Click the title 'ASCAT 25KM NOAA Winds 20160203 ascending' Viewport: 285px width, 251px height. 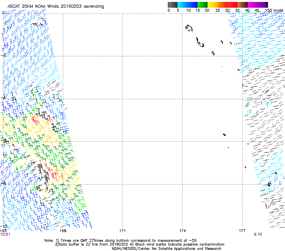(x=55, y=7)
